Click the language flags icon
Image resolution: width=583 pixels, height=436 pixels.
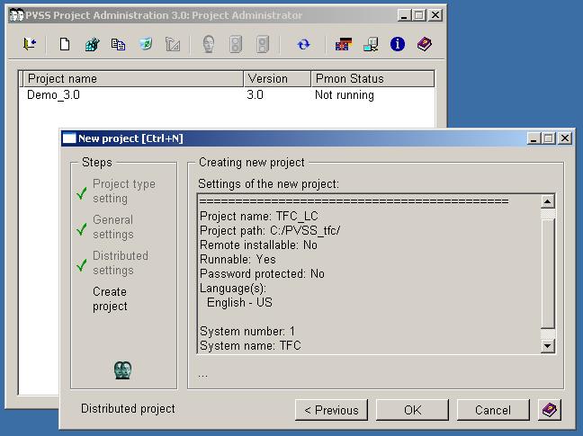pyautogui.click(x=344, y=44)
